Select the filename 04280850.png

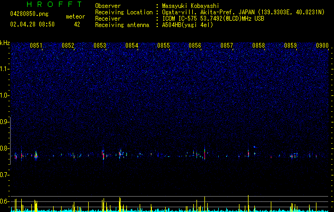29,14
